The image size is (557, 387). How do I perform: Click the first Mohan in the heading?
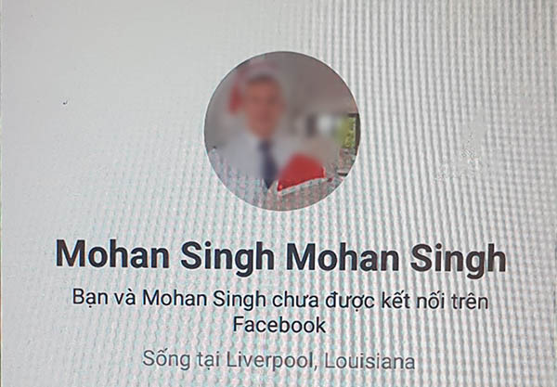coord(112,254)
